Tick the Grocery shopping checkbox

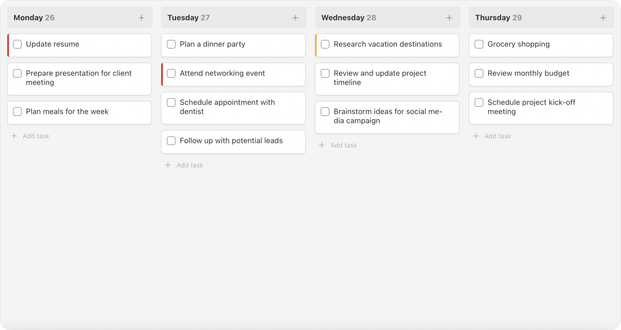click(479, 44)
